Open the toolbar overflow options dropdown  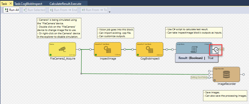110,12
